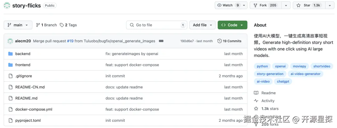The height and width of the screenshot is (128, 337).
Task: Click the backend folder icon
Action: (10, 54)
